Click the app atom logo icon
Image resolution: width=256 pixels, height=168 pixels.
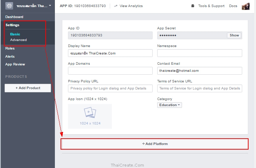tap(9, 6)
